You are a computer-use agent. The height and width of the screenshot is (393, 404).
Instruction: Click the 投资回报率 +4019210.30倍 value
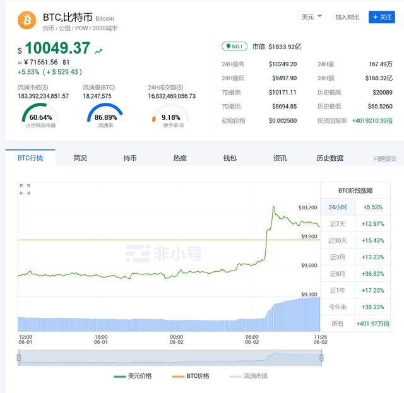(x=372, y=120)
